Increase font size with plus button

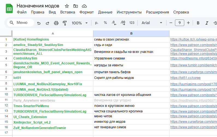pos(188,23)
